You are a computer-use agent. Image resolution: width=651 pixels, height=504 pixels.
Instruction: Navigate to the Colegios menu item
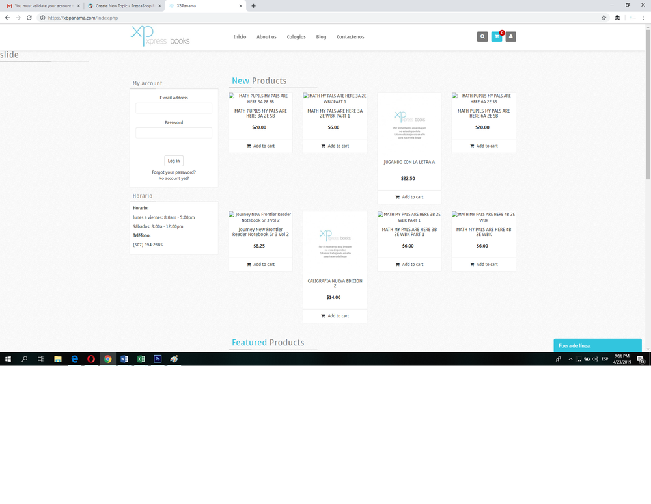click(296, 37)
